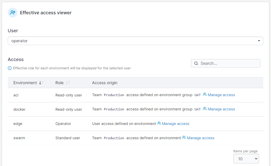Open Manage access link for edge
The width and height of the screenshot is (271, 166).
pyautogui.click(x=176, y=124)
